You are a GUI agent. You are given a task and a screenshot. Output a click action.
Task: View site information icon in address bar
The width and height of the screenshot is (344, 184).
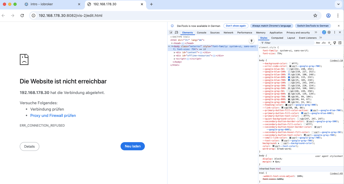(x=34, y=16)
